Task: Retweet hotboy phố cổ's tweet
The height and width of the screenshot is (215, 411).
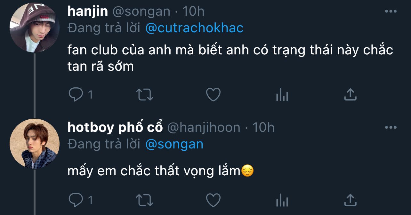Action: click(145, 200)
